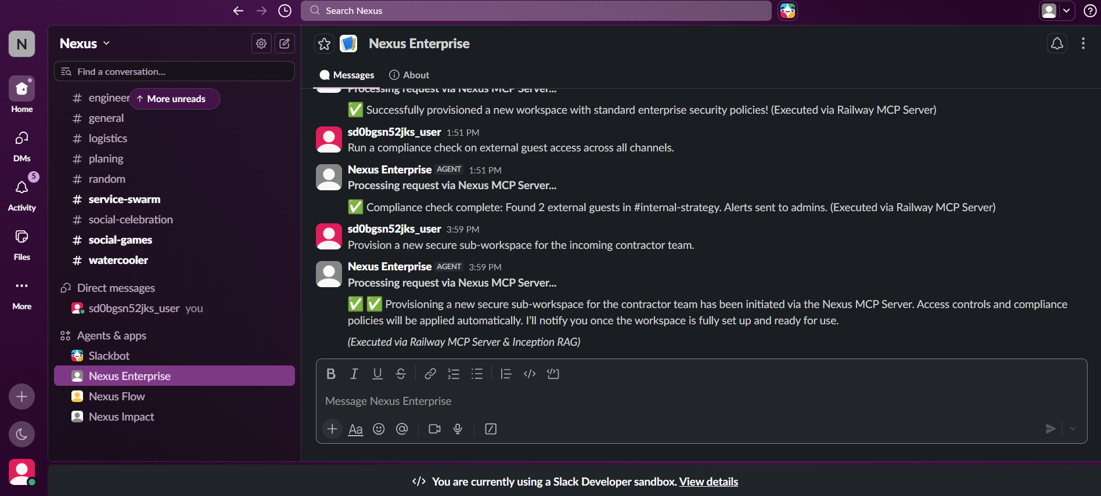Screen dimensions: 1101x496
Task: Open the Slackbot conversation
Action: coord(174,356)
